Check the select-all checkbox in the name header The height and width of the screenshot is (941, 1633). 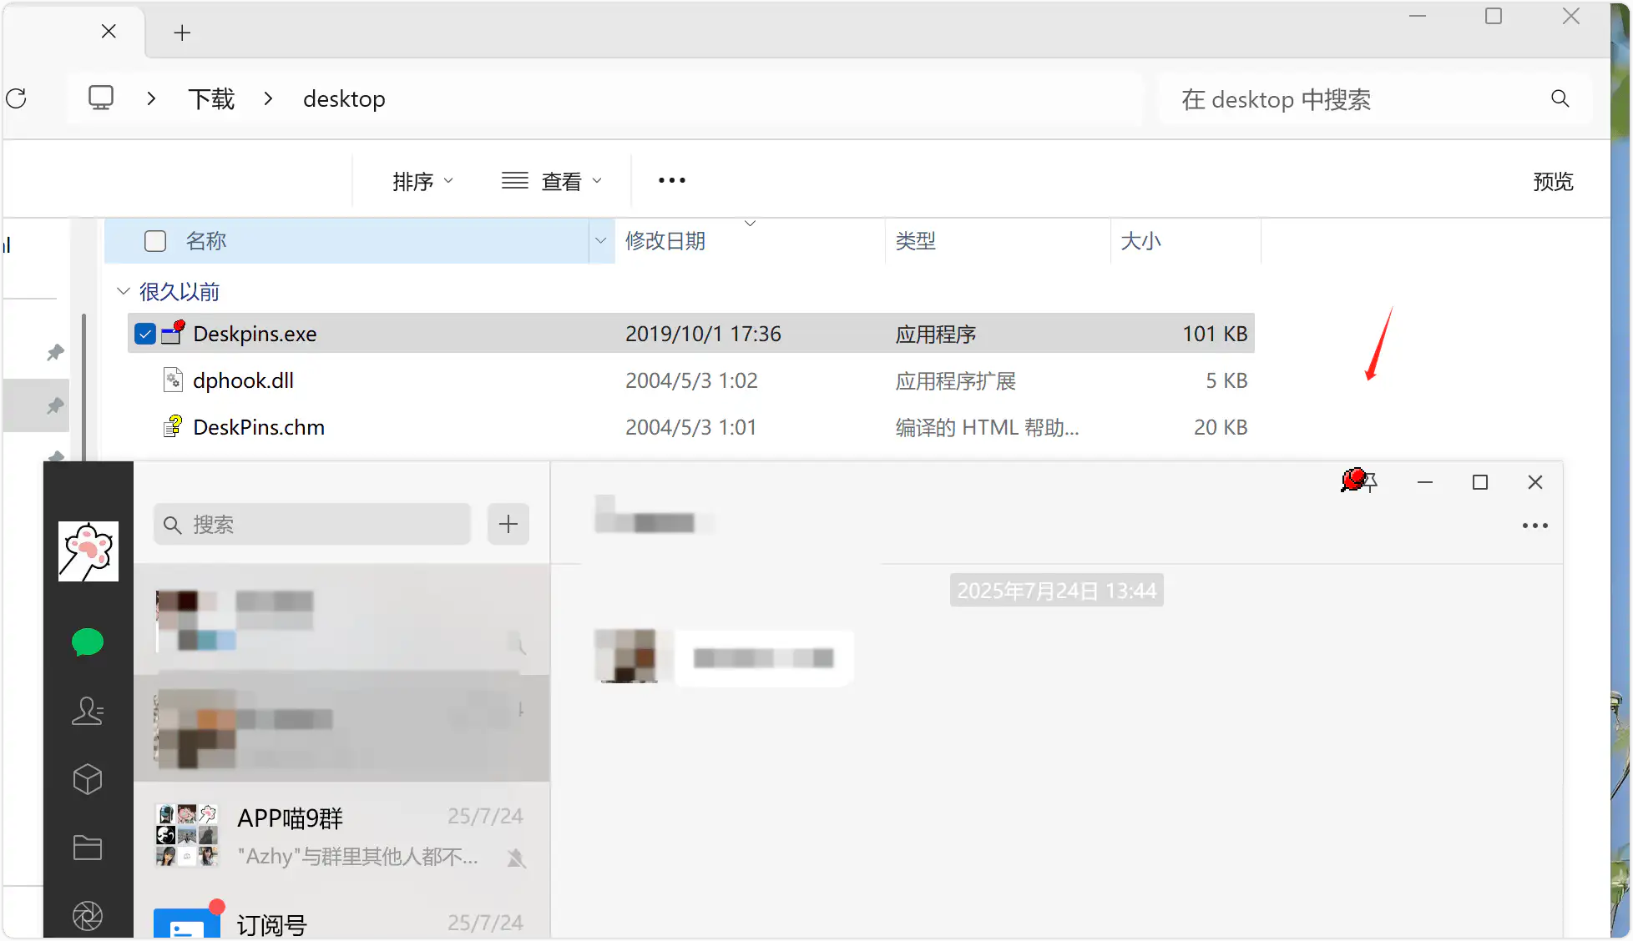click(x=154, y=240)
